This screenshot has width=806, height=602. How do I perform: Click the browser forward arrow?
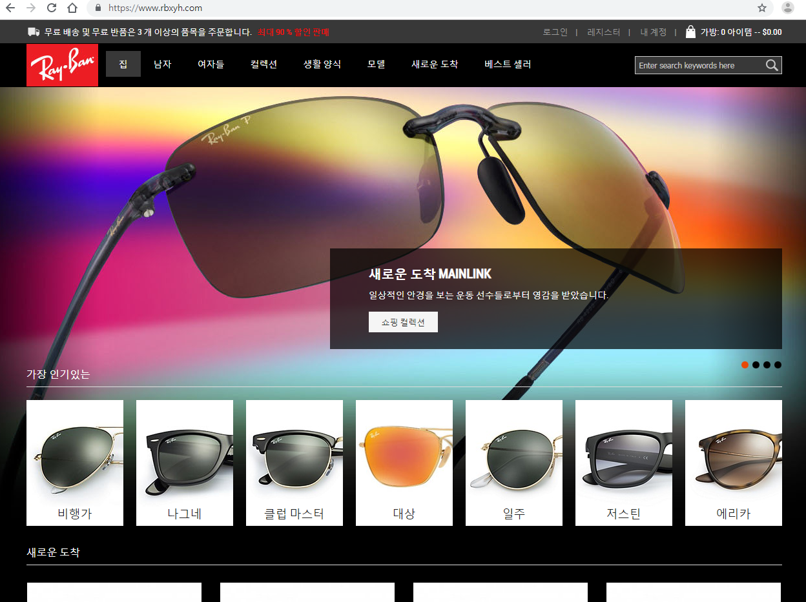coord(31,8)
